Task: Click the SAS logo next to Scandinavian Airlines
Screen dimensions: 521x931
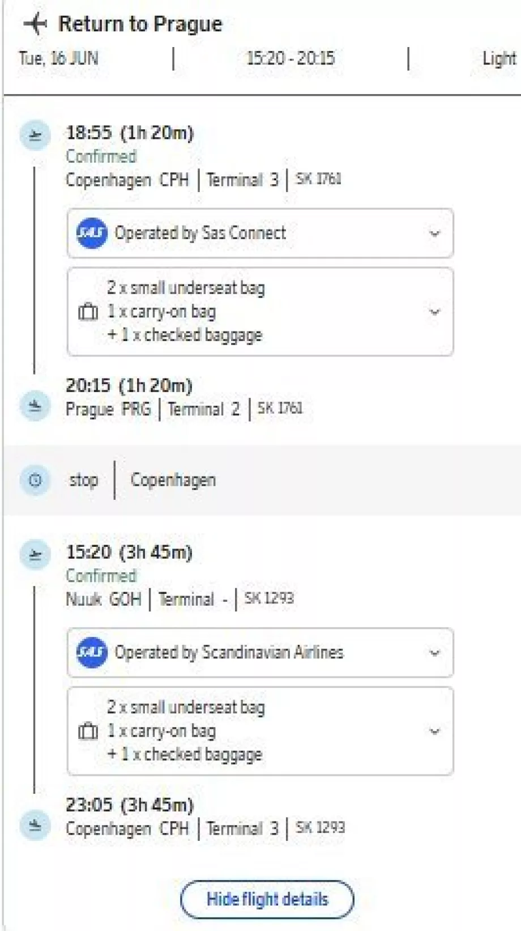Action: 92,652
